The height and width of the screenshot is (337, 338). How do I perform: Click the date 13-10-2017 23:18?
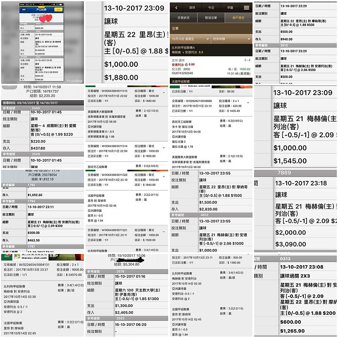pos(301,183)
